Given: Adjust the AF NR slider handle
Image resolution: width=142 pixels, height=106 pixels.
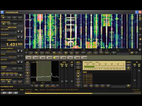Looking at the screenshot, I should pos(135,80).
